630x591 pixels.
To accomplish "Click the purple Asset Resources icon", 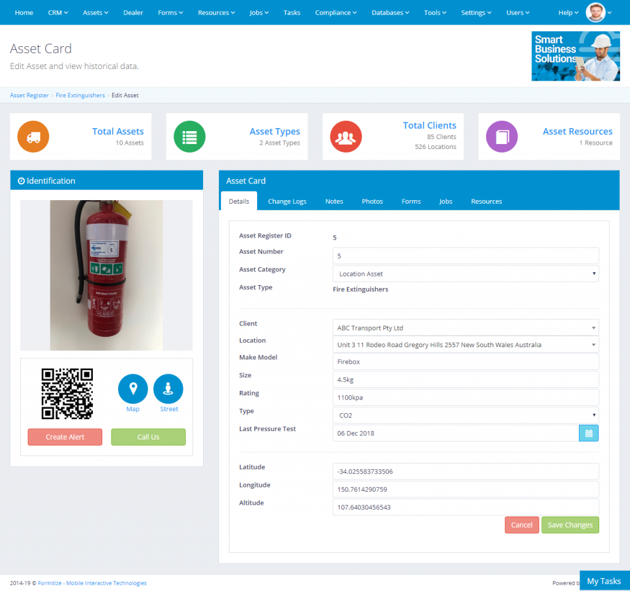I will (x=501, y=137).
